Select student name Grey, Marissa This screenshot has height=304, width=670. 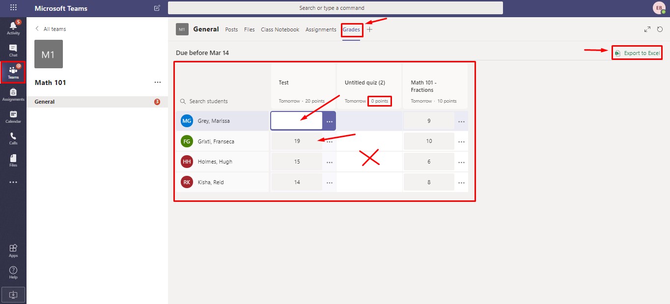tap(214, 121)
